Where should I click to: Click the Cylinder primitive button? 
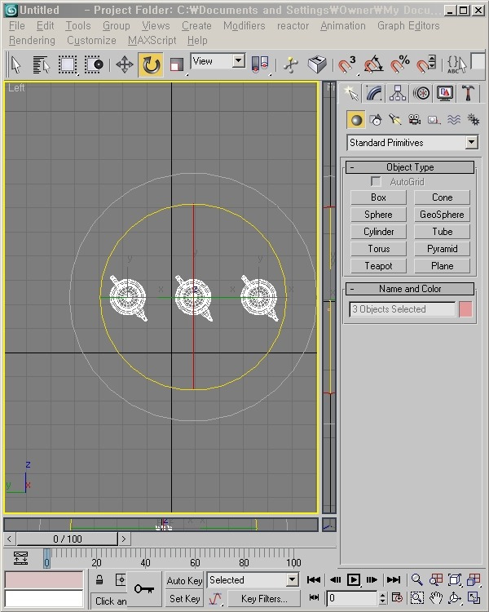(378, 232)
